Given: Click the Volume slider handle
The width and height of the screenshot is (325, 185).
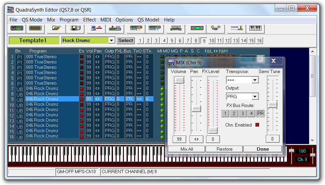Looking at the screenshot, I should 179,80.
